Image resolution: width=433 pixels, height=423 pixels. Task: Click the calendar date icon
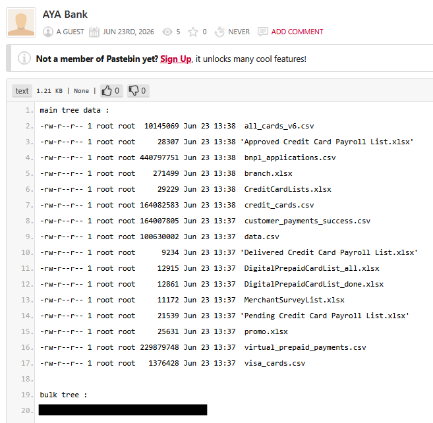[94, 32]
